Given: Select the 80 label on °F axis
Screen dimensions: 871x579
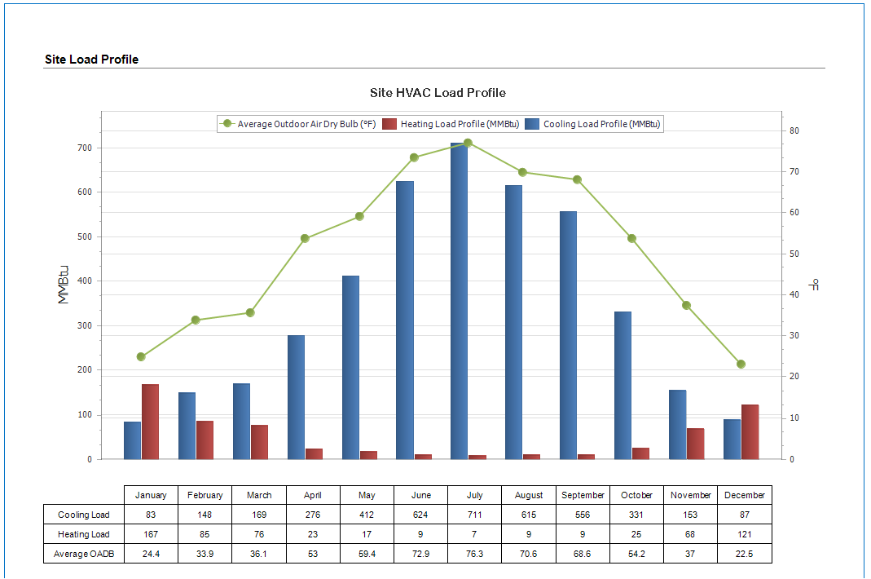Looking at the screenshot, I should coord(794,130).
